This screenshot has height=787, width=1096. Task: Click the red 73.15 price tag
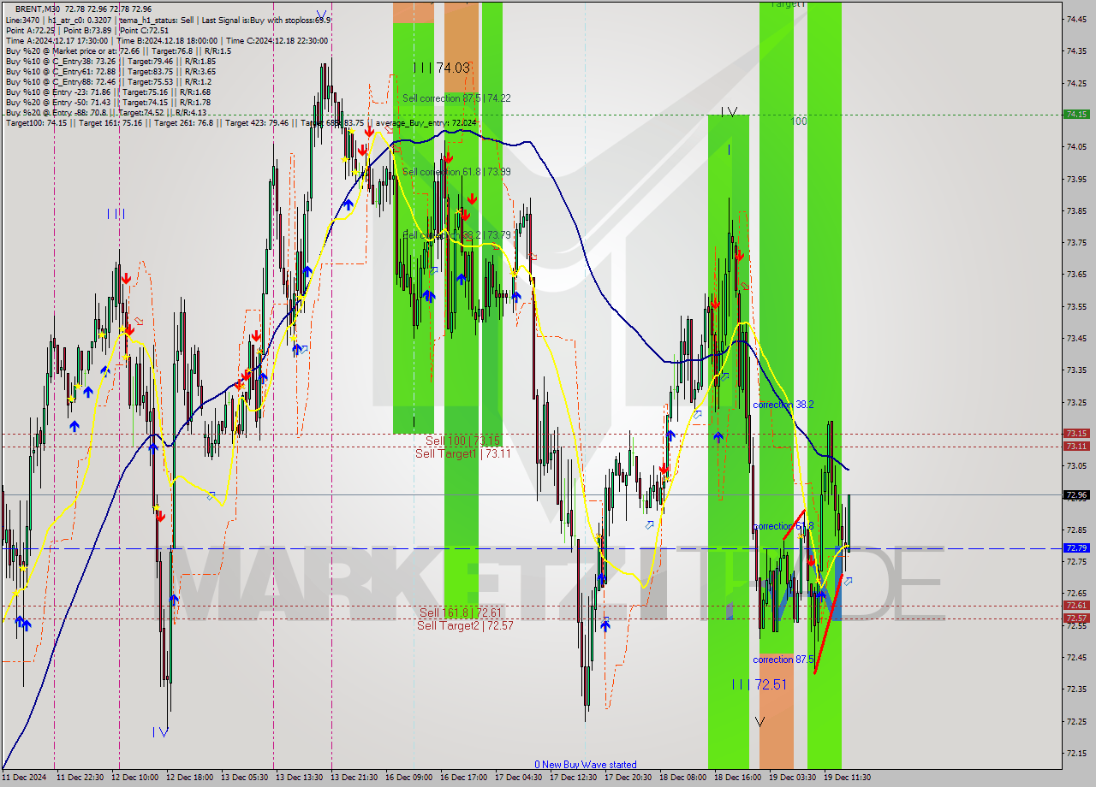pyautogui.click(x=1076, y=434)
